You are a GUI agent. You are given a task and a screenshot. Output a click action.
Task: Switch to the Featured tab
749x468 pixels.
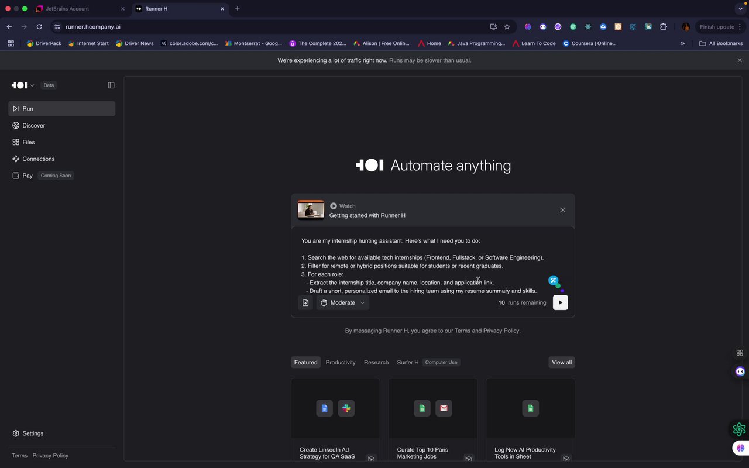tap(305, 362)
